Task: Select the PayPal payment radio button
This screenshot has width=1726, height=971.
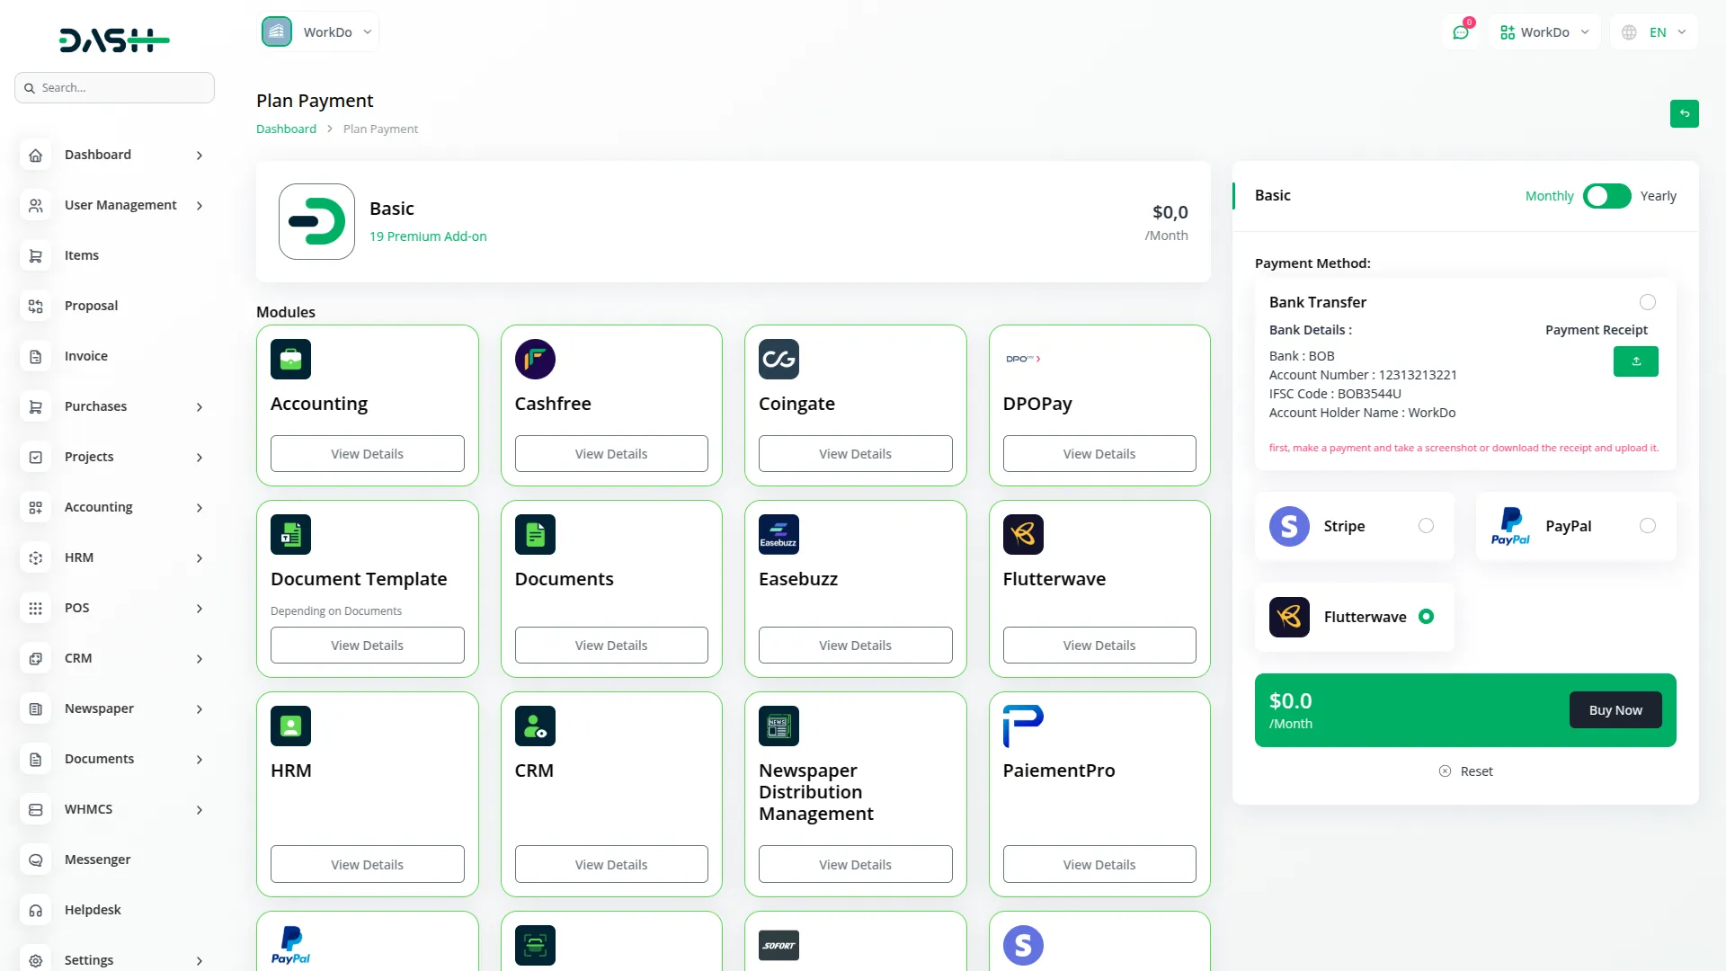Action: point(1647,526)
